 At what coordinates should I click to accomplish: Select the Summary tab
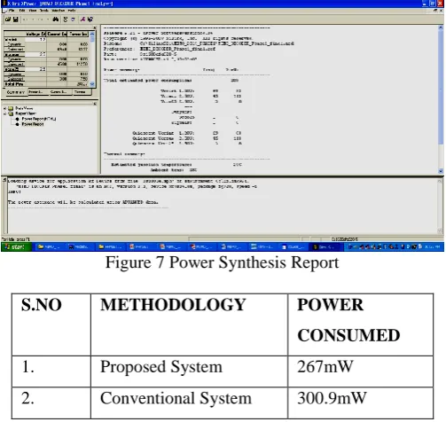pyautogui.click(x=16, y=92)
